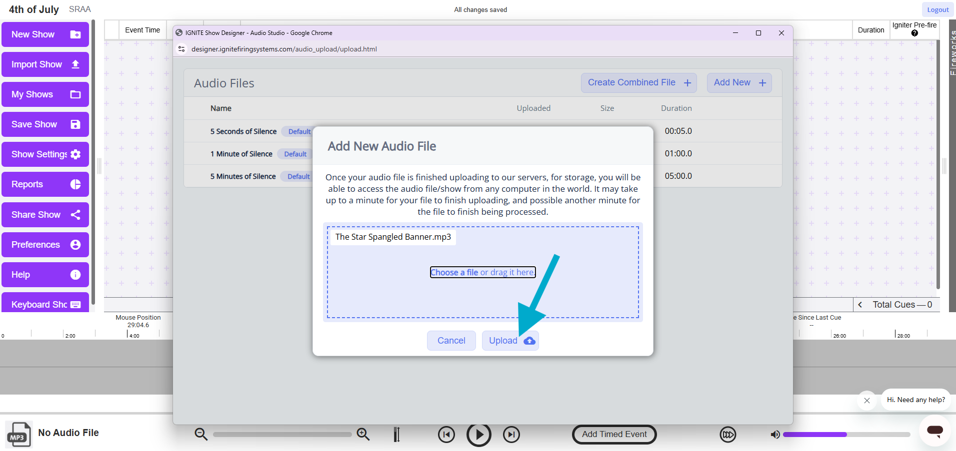Zoom in on the audio timeline
The image size is (956, 451).
point(363,434)
